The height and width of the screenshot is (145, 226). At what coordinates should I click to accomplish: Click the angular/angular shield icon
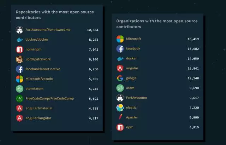19,118
